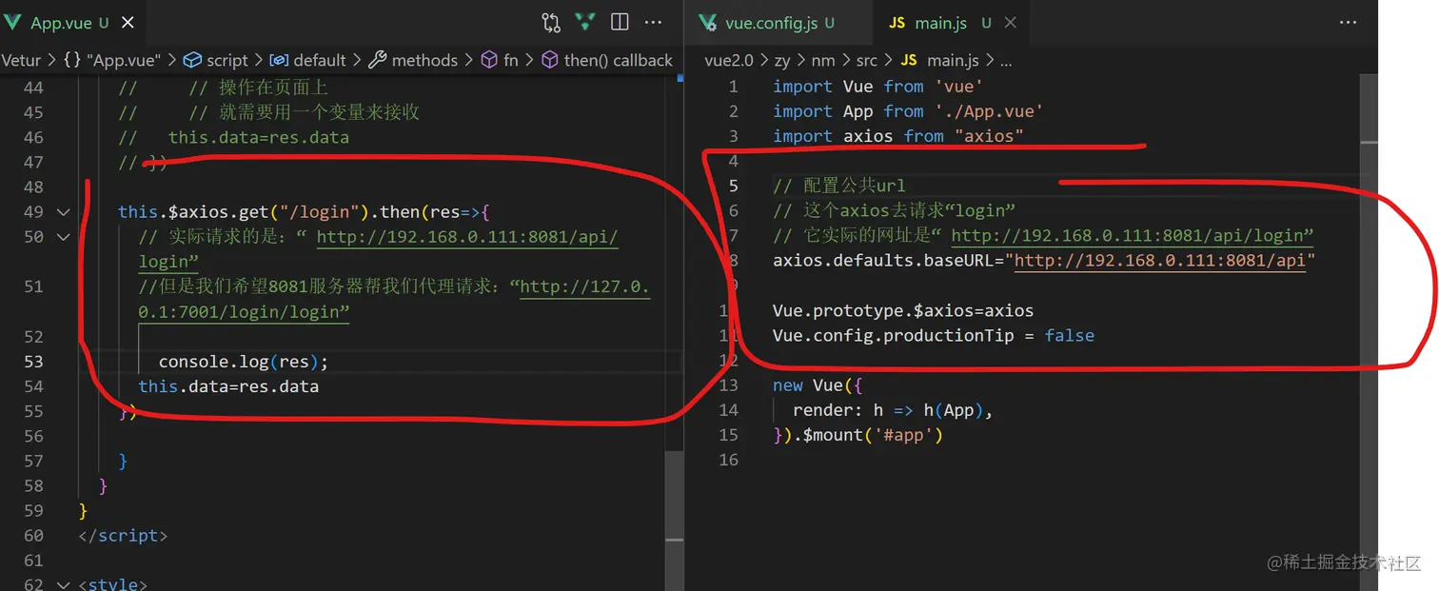This screenshot has height=591, width=1439.
Task: Open the then() callback breadcrumb item
Action: click(607, 60)
